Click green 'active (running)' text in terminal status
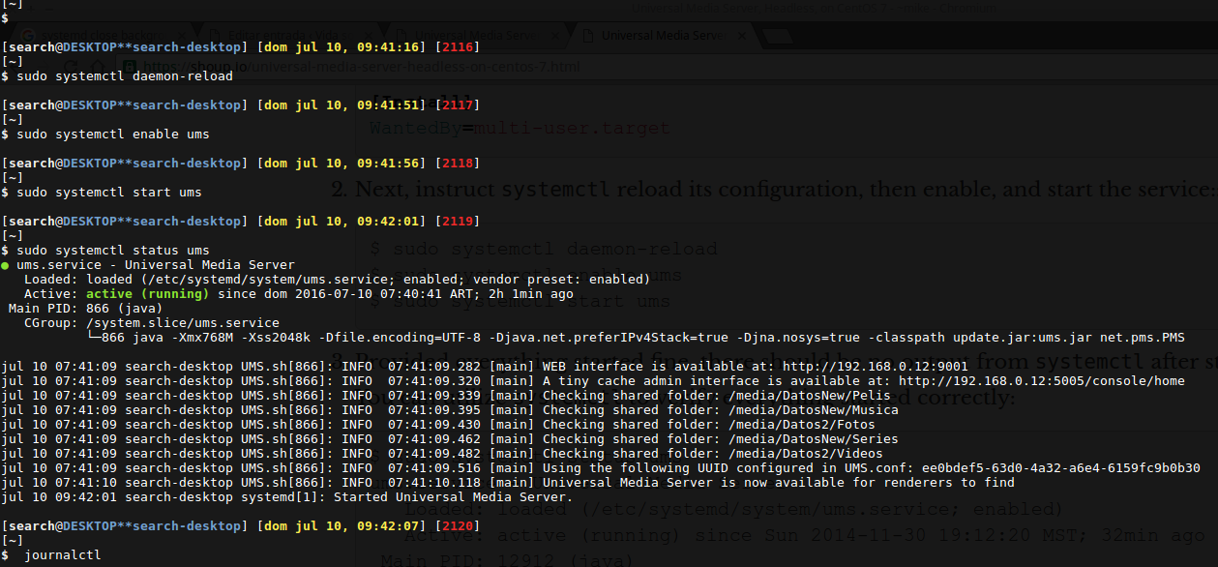 coord(147,293)
